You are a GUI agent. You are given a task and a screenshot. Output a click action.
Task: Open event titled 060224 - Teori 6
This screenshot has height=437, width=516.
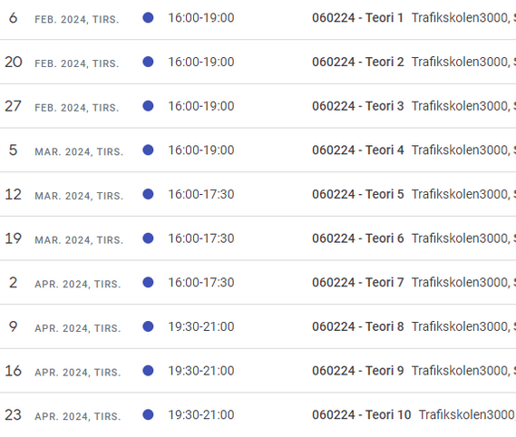tap(357, 238)
